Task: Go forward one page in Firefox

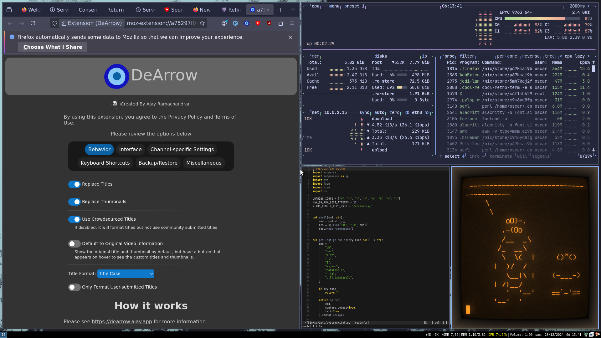Action: (x=22, y=23)
